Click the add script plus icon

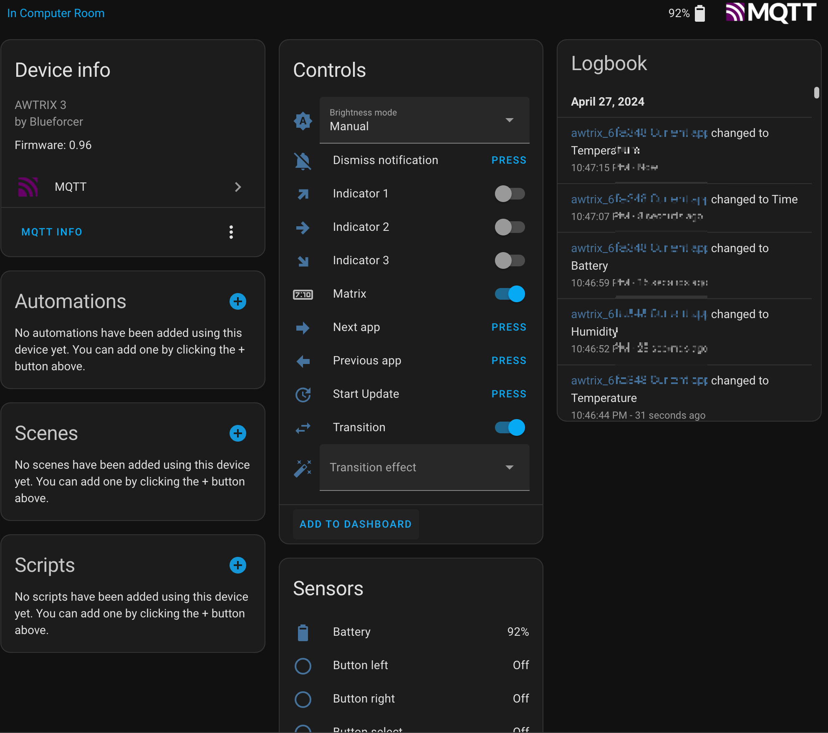pos(238,565)
